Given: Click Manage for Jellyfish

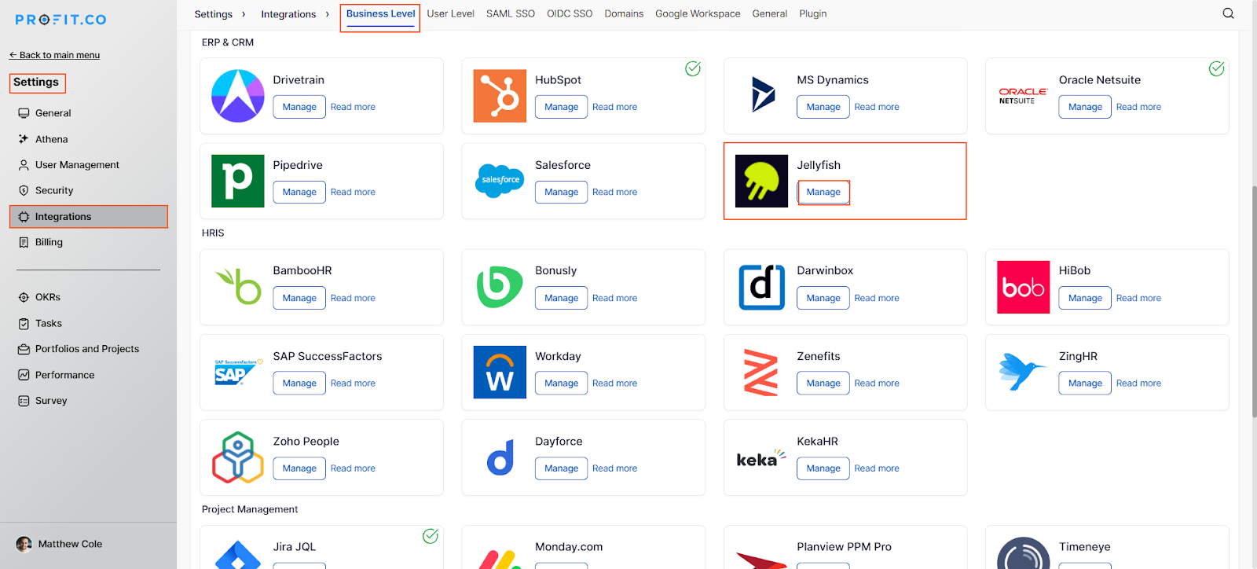Looking at the screenshot, I should click(823, 192).
